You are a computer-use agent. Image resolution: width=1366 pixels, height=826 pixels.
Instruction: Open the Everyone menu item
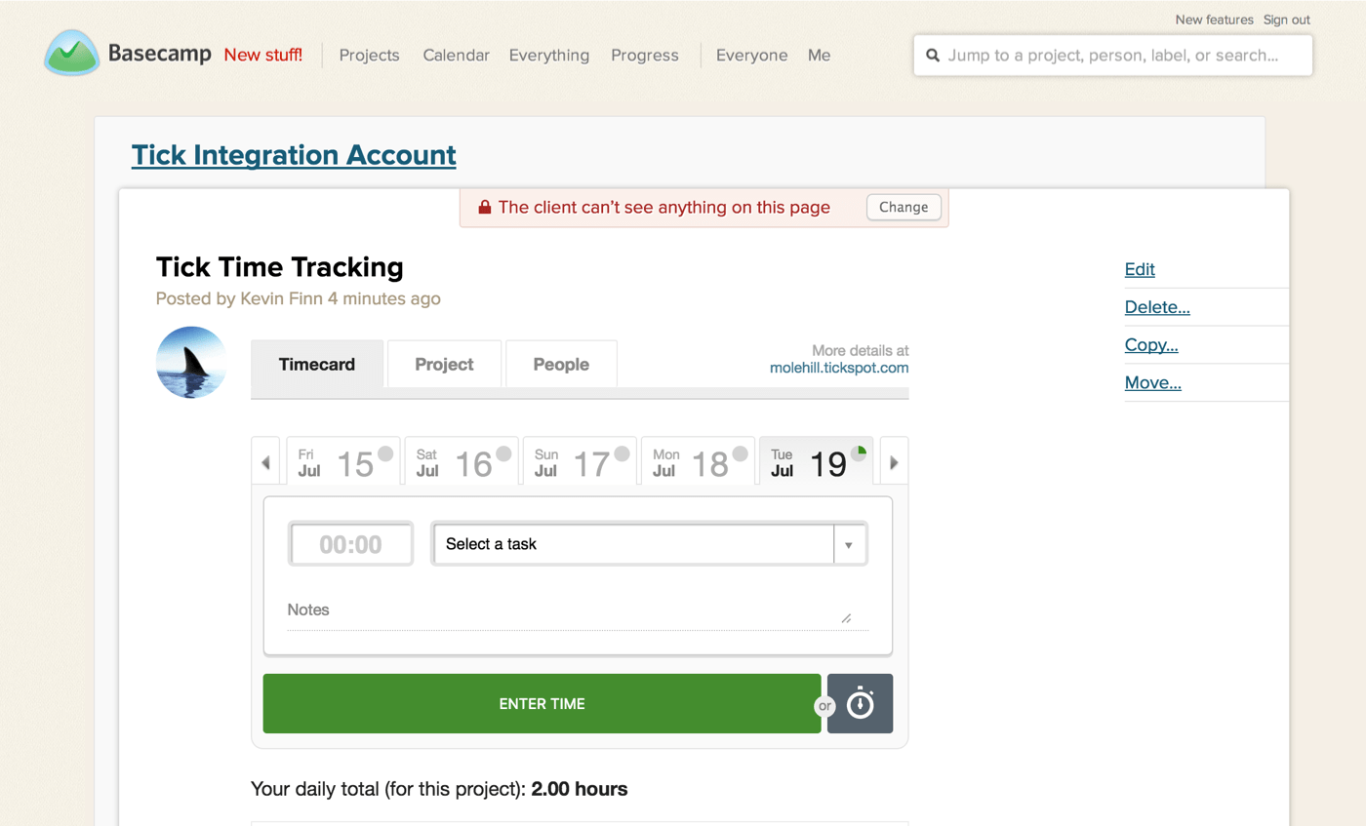752,56
